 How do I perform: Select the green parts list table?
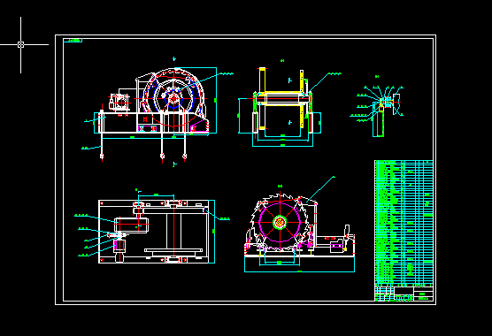coord(404,223)
